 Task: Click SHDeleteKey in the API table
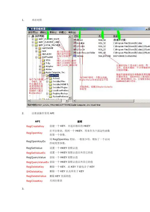(x=34, y=172)
